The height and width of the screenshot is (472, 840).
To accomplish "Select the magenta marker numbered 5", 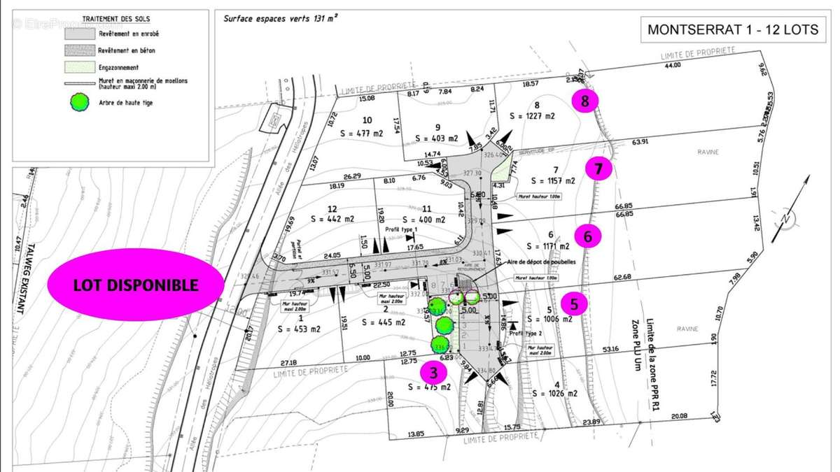I will point(574,304).
